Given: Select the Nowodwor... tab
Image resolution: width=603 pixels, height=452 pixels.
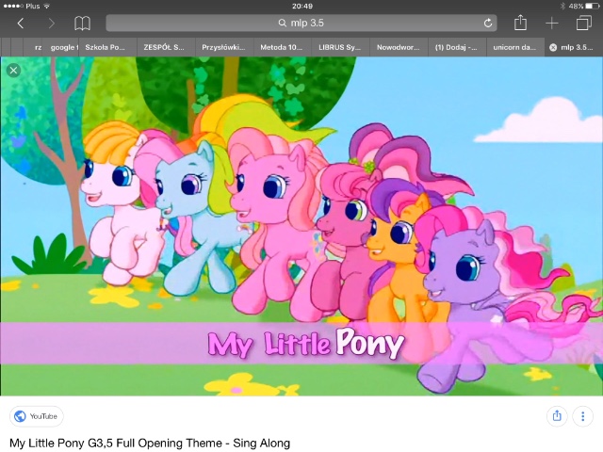Looking at the screenshot, I should 399,46.
